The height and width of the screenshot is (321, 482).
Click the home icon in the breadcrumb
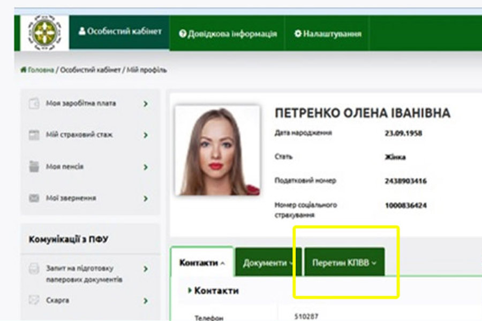click(23, 70)
